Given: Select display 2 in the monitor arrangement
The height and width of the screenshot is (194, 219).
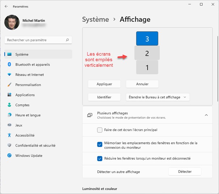Looking at the screenshot, I should pyautogui.click(x=147, y=53).
